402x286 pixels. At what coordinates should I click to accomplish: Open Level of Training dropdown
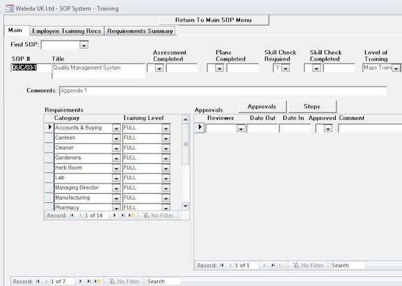coord(396,68)
